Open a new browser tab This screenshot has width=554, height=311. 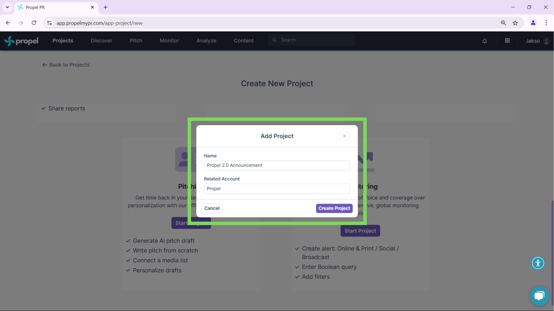105,7
